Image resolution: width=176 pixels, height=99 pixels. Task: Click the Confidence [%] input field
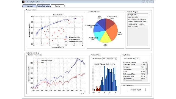104,59
